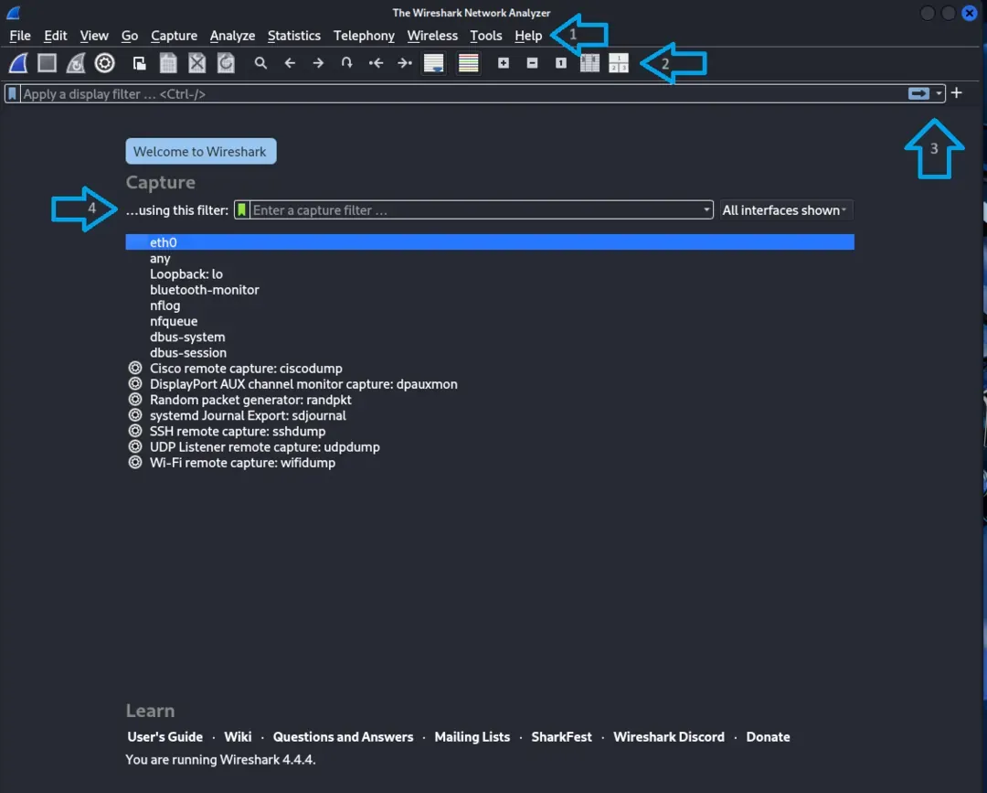Go to next packet arrow

tap(319, 63)
